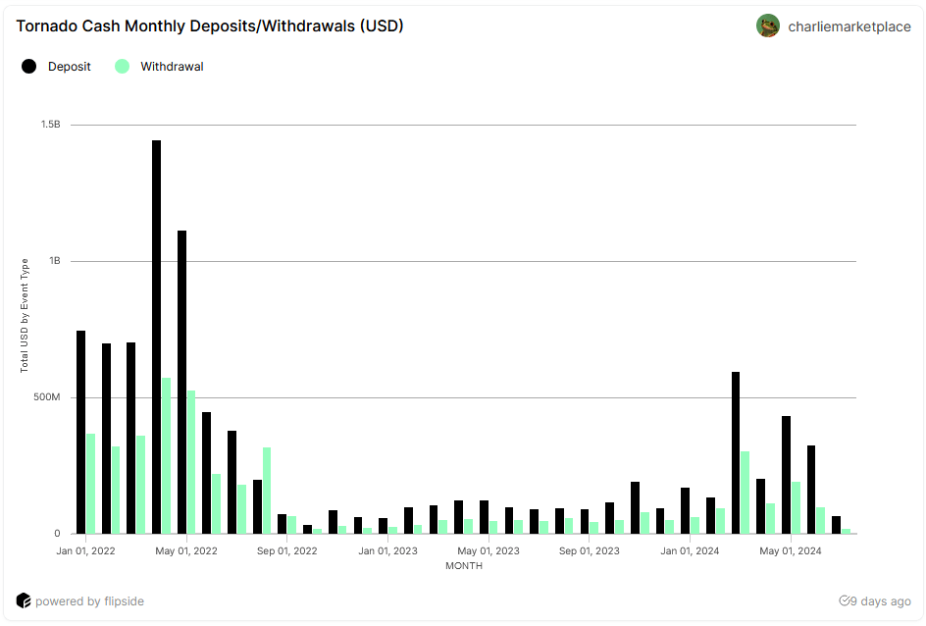The height and width of the screenshot is (626, 926).
Task: Click the May 2024 black deposit bar
Action: [x=786, y=475]
